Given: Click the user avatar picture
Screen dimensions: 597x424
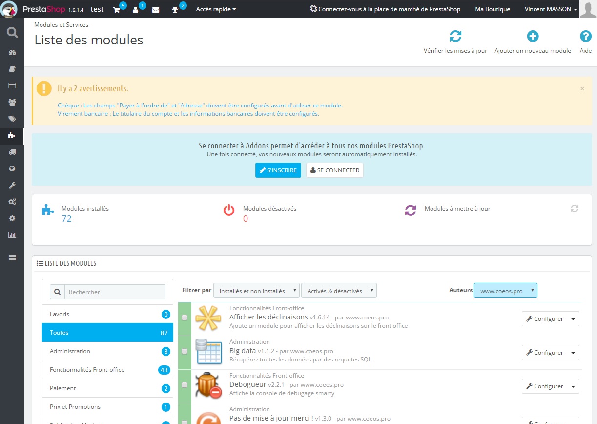Looking at the screenshot, I should tap(588, 9).
